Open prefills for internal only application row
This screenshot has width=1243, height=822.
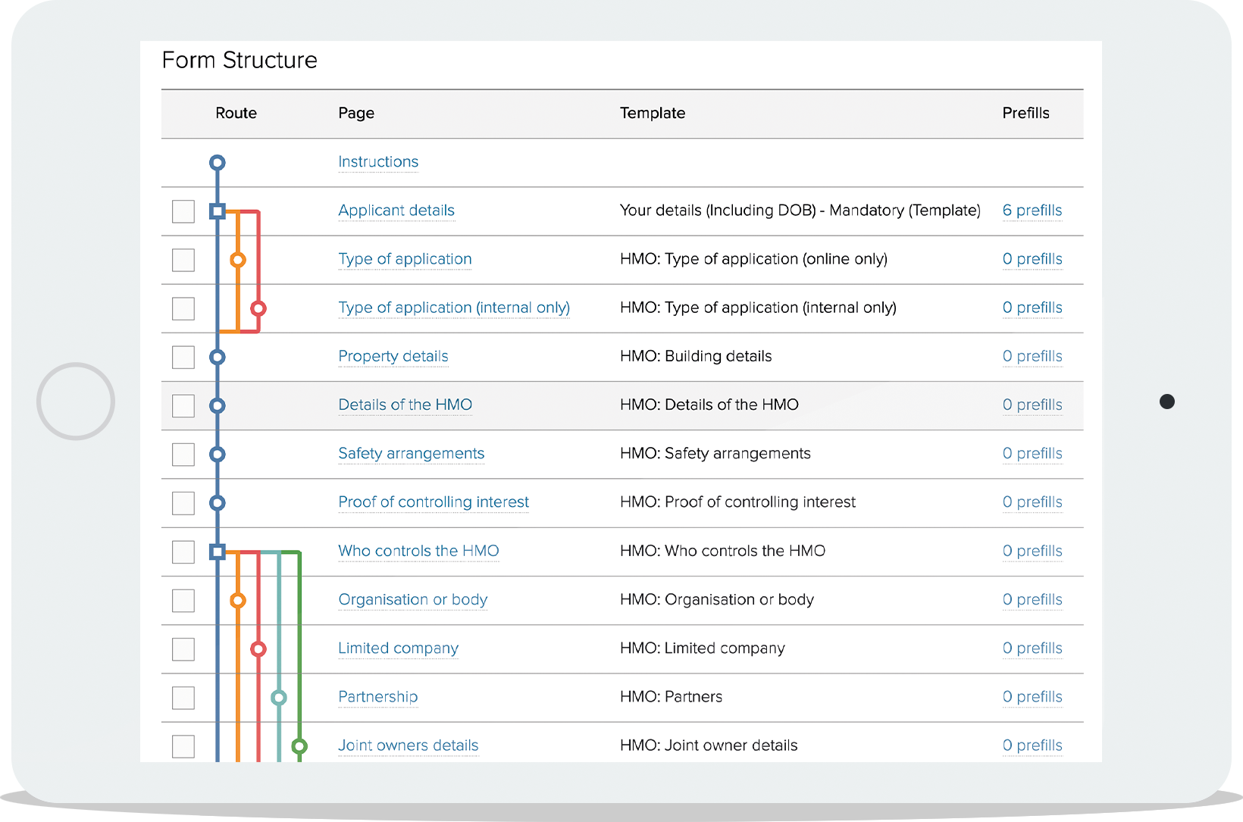[1032, 308]
